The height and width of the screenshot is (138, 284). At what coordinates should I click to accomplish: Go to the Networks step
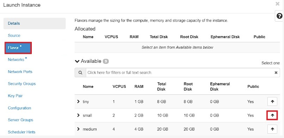pos(17,60)
